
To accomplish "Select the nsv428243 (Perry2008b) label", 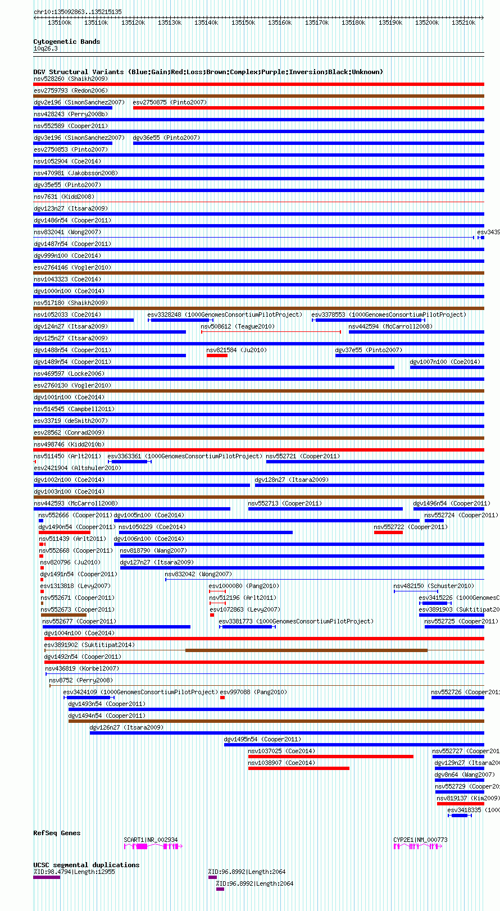I will [x=71, y=114].
